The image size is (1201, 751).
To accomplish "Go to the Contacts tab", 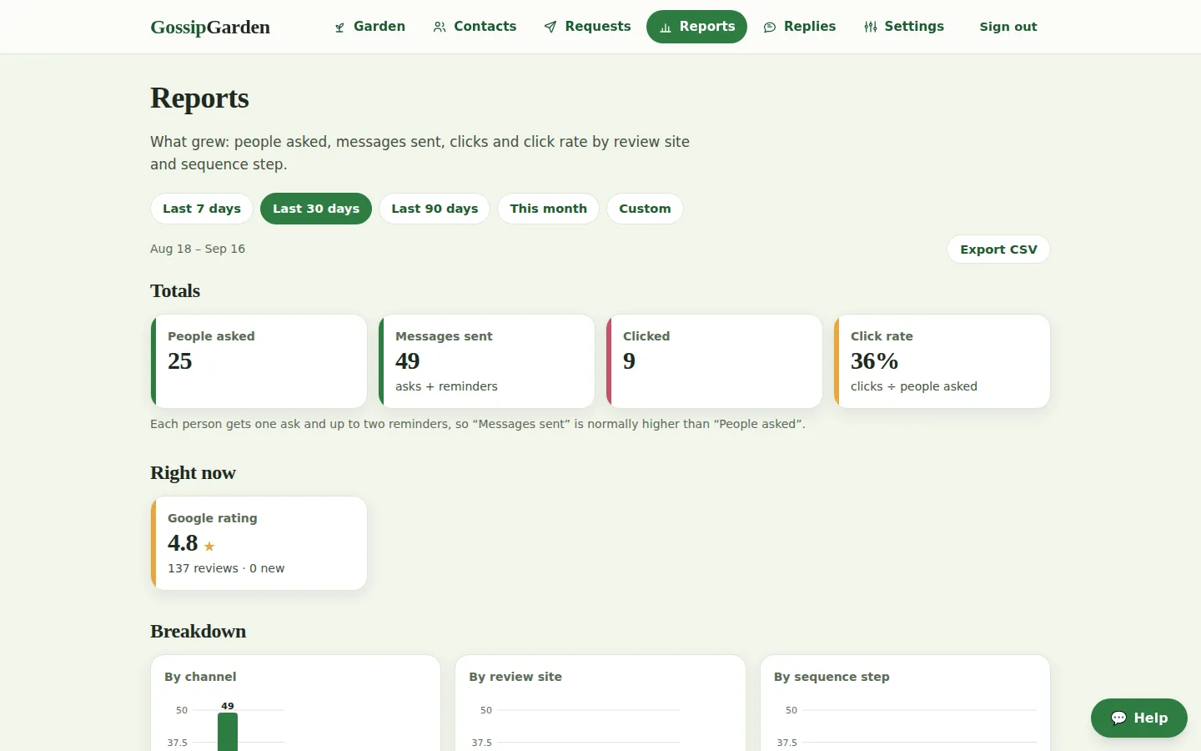I will pyautogui.click(x=475, y=27).
